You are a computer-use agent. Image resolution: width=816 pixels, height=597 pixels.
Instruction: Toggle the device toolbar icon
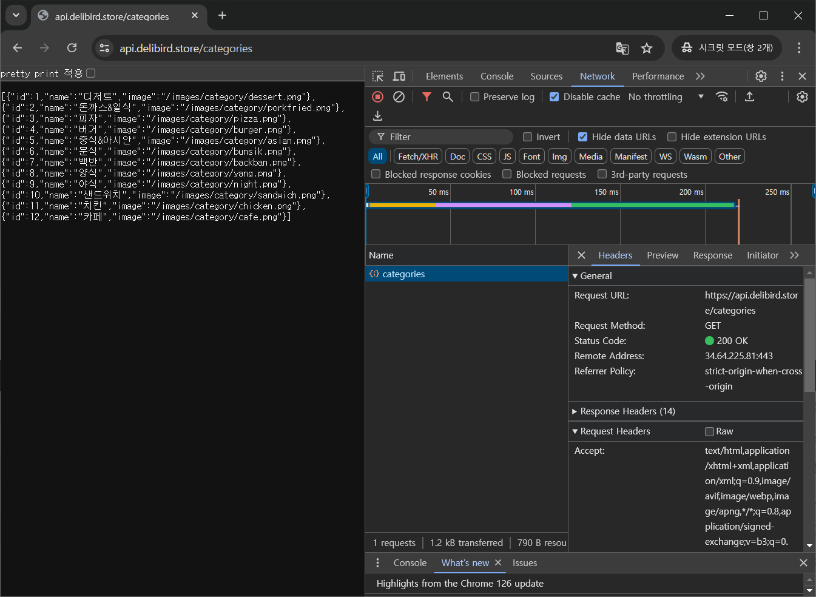pyautogui.click(x=399, y=76)
